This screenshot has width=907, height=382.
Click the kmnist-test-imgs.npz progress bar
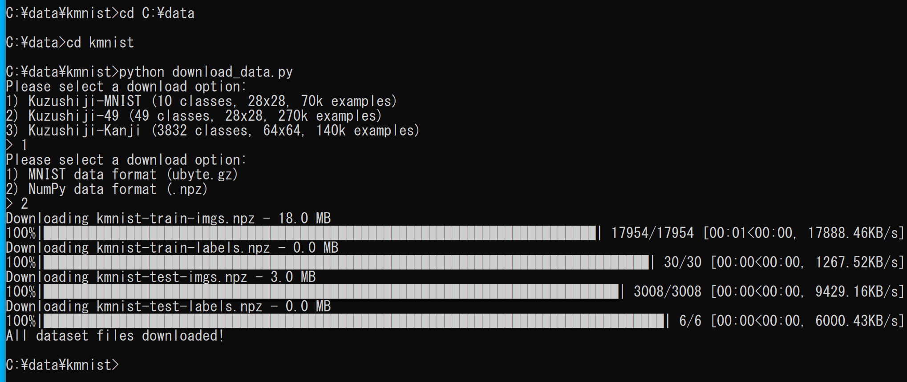click(x=331, y=292)
